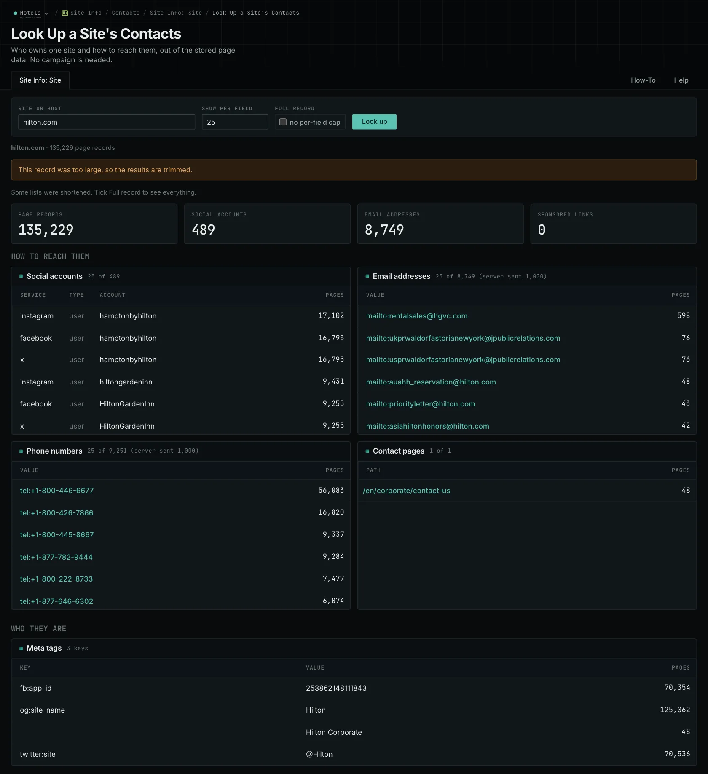This screenshot has height=774, width=708.
Task: Click the Email Addresses 8,749 stat card
Action: (440, 224)
